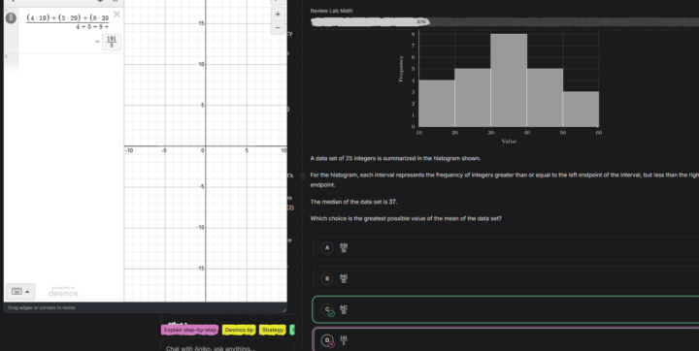
Task: Select answer choice A
Action: point(506,248)
